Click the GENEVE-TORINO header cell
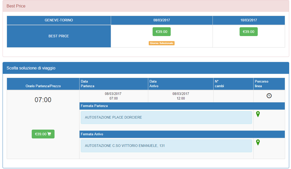The height and width of the screenshot is (169, 291). [59, 21]
